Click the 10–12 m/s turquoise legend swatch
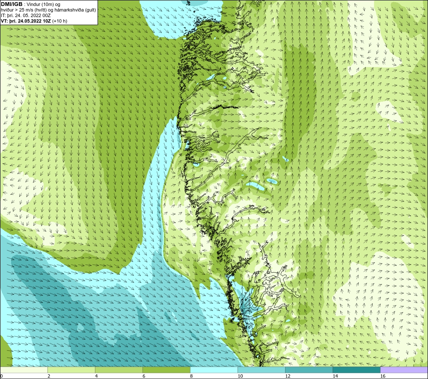This screenshot has width=428, height=379. pyautogui.click(x=262, y=370)
